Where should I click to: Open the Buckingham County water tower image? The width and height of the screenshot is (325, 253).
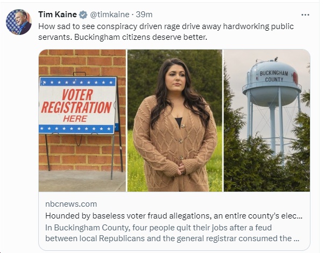pyautogui.click(x=267, y=120)
